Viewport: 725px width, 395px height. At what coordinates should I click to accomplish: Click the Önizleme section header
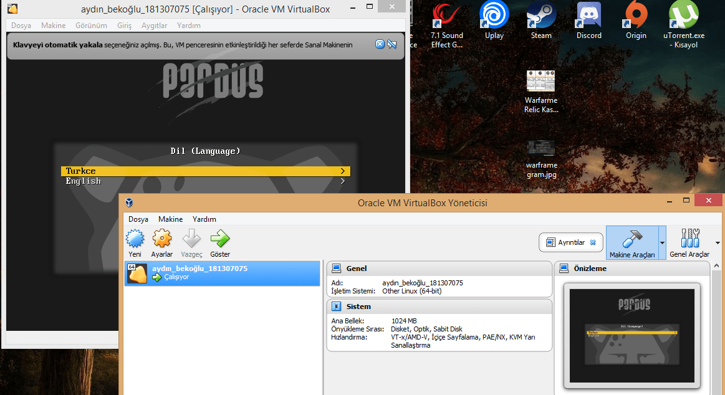coord(631,269)
